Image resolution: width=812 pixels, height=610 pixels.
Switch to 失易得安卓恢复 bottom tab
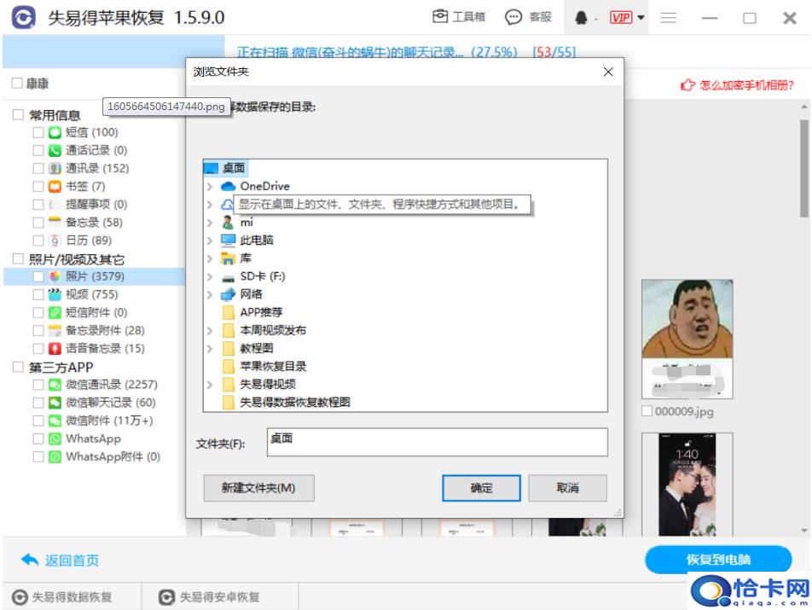tap(210, 597)
